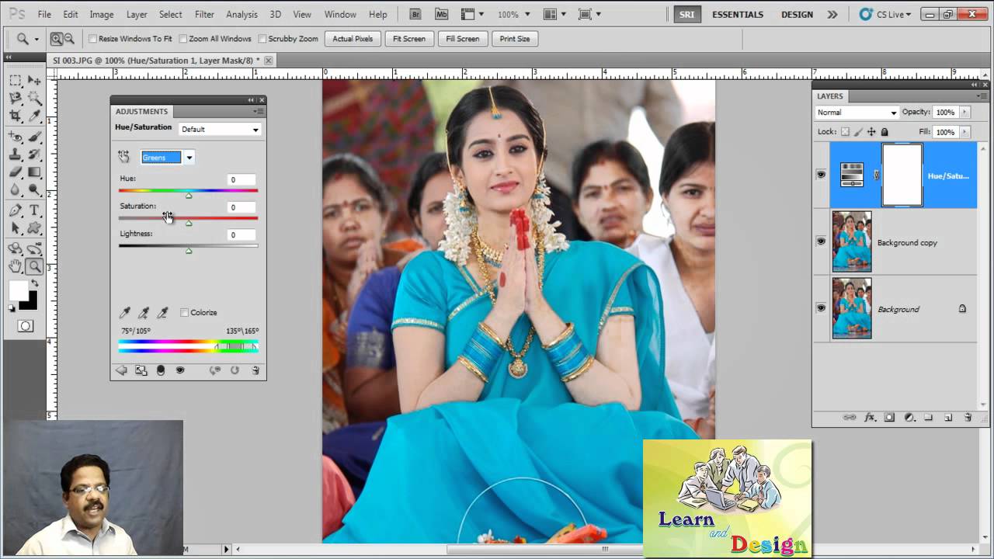The height and width of the screenshot is (559, 994).
Task: Add a layer mask in Layers panel
Action: coord(889,418)
